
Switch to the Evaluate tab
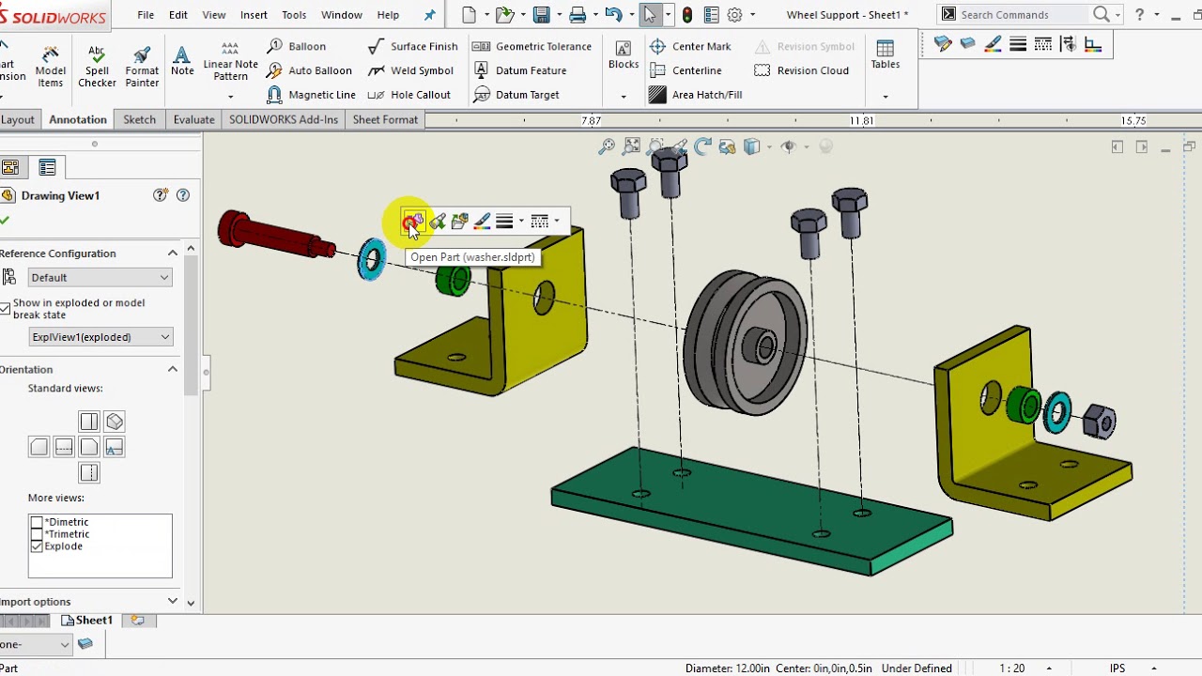[x=193, y=119]
